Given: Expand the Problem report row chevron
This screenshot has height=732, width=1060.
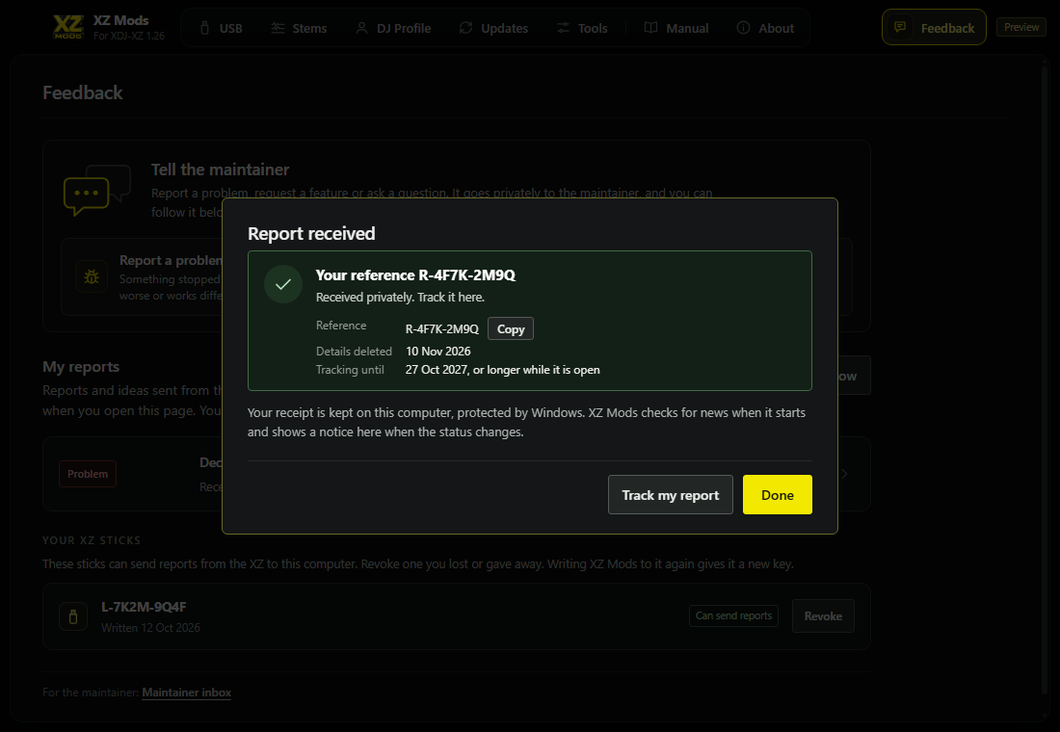Looking at the screenshot, I should click(x=844, y=474).
